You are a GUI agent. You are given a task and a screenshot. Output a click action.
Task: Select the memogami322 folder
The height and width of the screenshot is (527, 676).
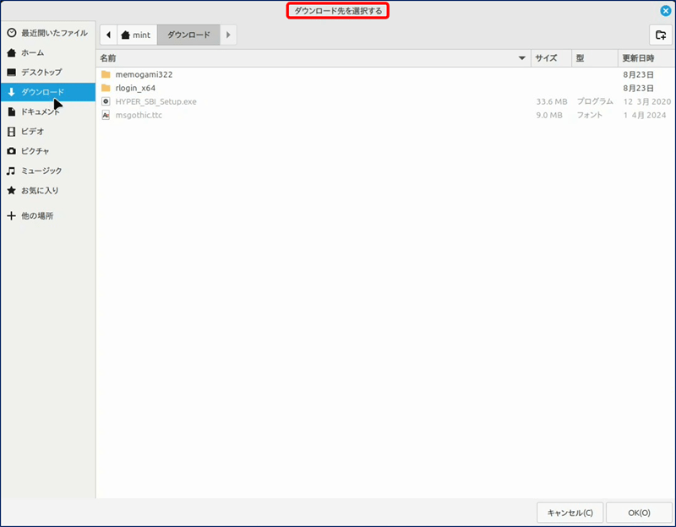(x=385, y=74)
